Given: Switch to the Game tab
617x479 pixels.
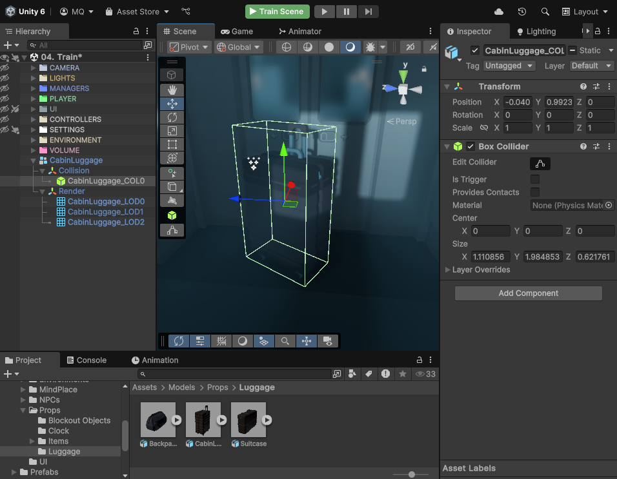Looking at the screenshot, I should [237, 32].
